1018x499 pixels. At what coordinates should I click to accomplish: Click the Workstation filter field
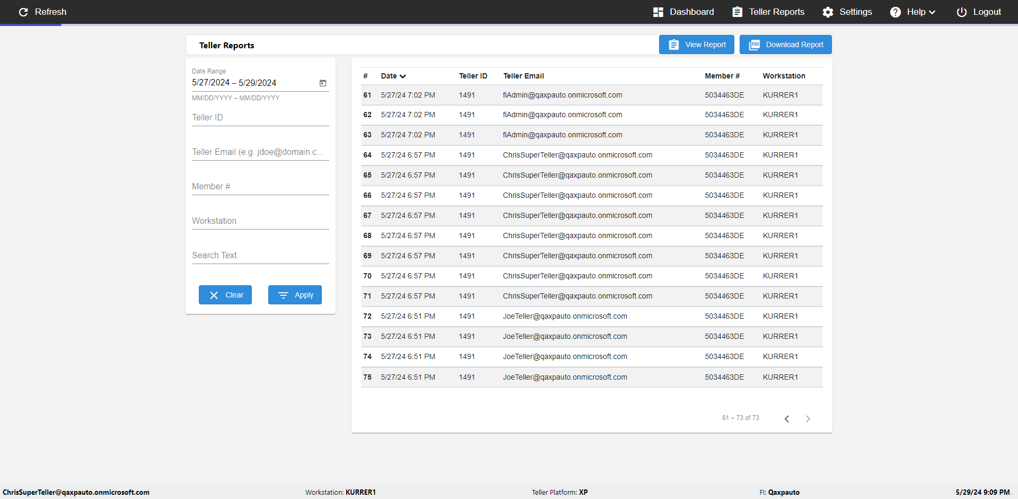260,221
